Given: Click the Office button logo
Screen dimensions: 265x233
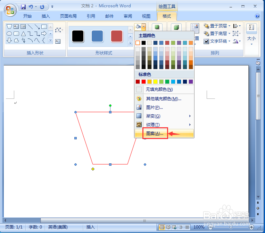Looking at the screenshot, I should tap(10, 10).
